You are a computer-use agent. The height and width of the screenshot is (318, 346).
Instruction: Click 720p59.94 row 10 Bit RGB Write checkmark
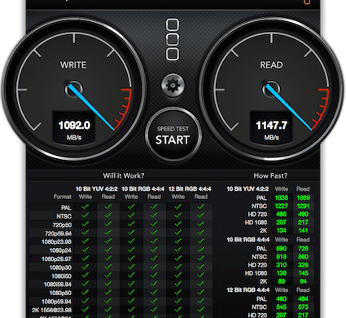(131, 232)
